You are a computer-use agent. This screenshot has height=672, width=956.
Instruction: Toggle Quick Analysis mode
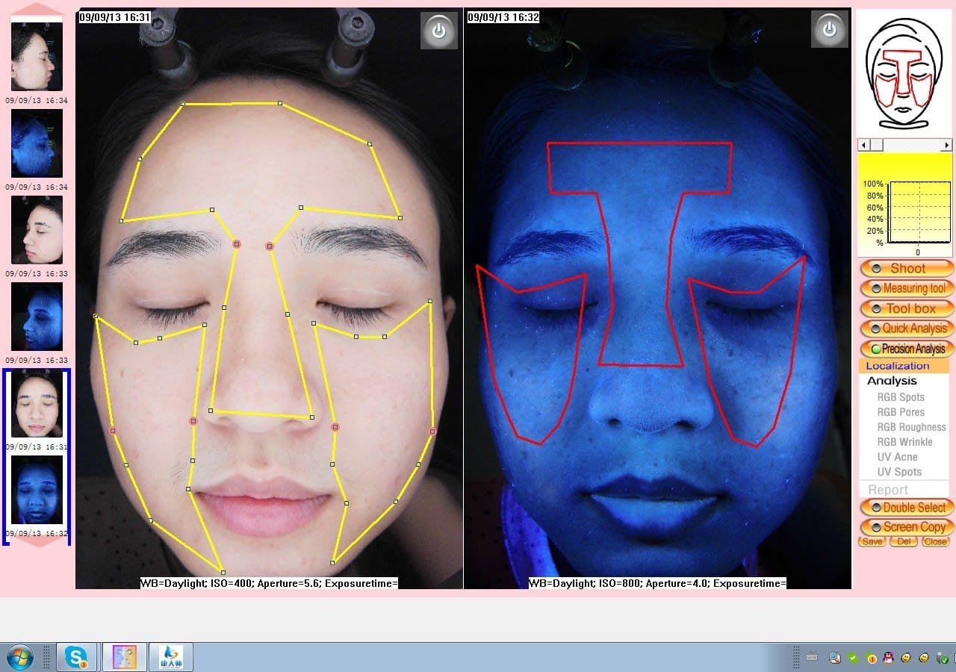907,328
